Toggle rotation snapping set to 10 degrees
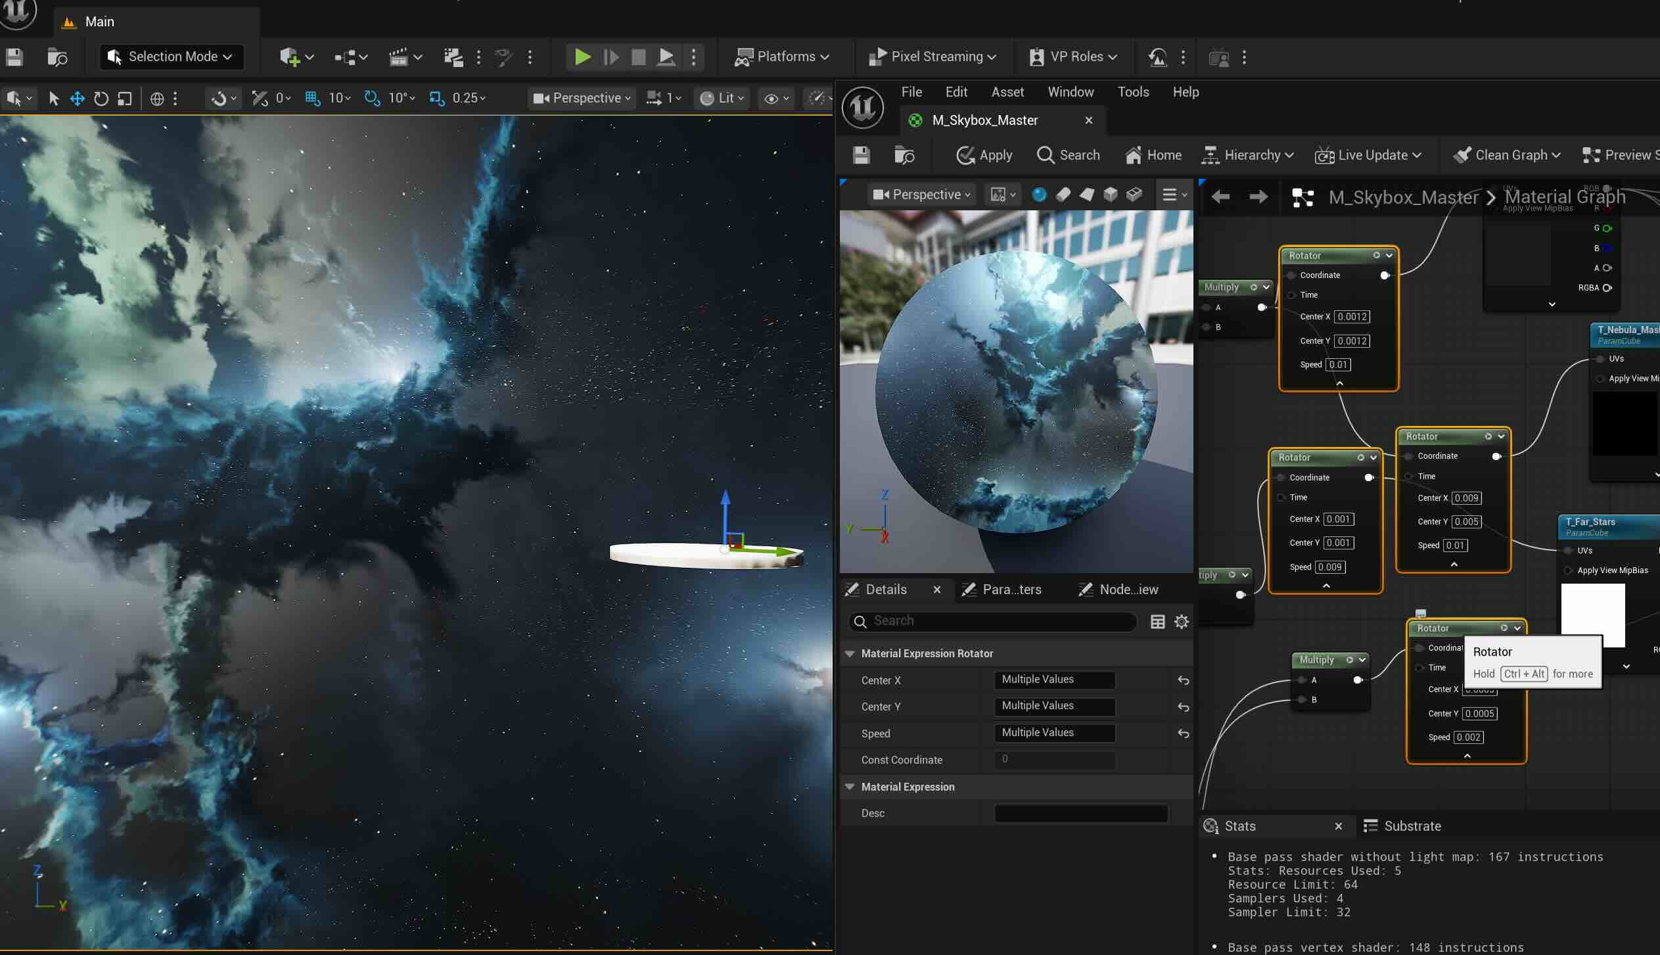Screen dimensions: 1660x955 click(372, 98)
